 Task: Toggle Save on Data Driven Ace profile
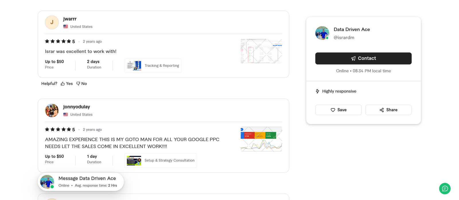pos(338,110)
